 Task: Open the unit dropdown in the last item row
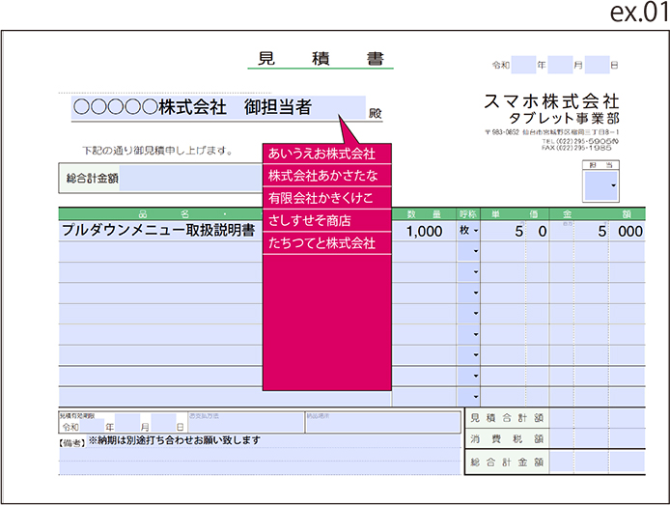coord(469,397)
